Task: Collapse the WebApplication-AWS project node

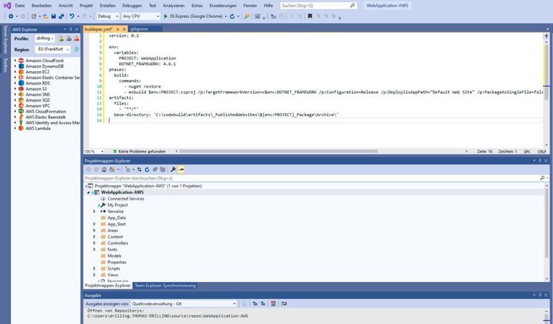Action: pyautogui.click(x=88, y=192)
